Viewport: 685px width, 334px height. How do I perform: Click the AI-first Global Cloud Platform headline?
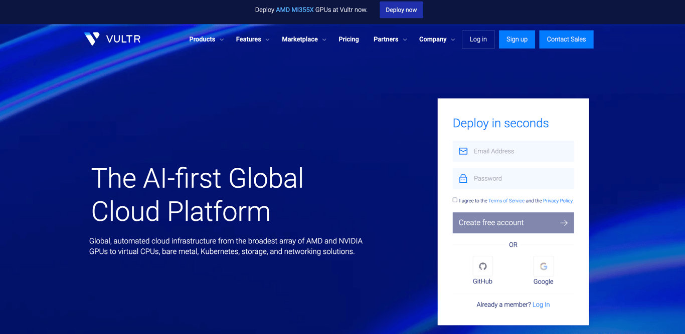pyautogui.click(x=197, y=194)
